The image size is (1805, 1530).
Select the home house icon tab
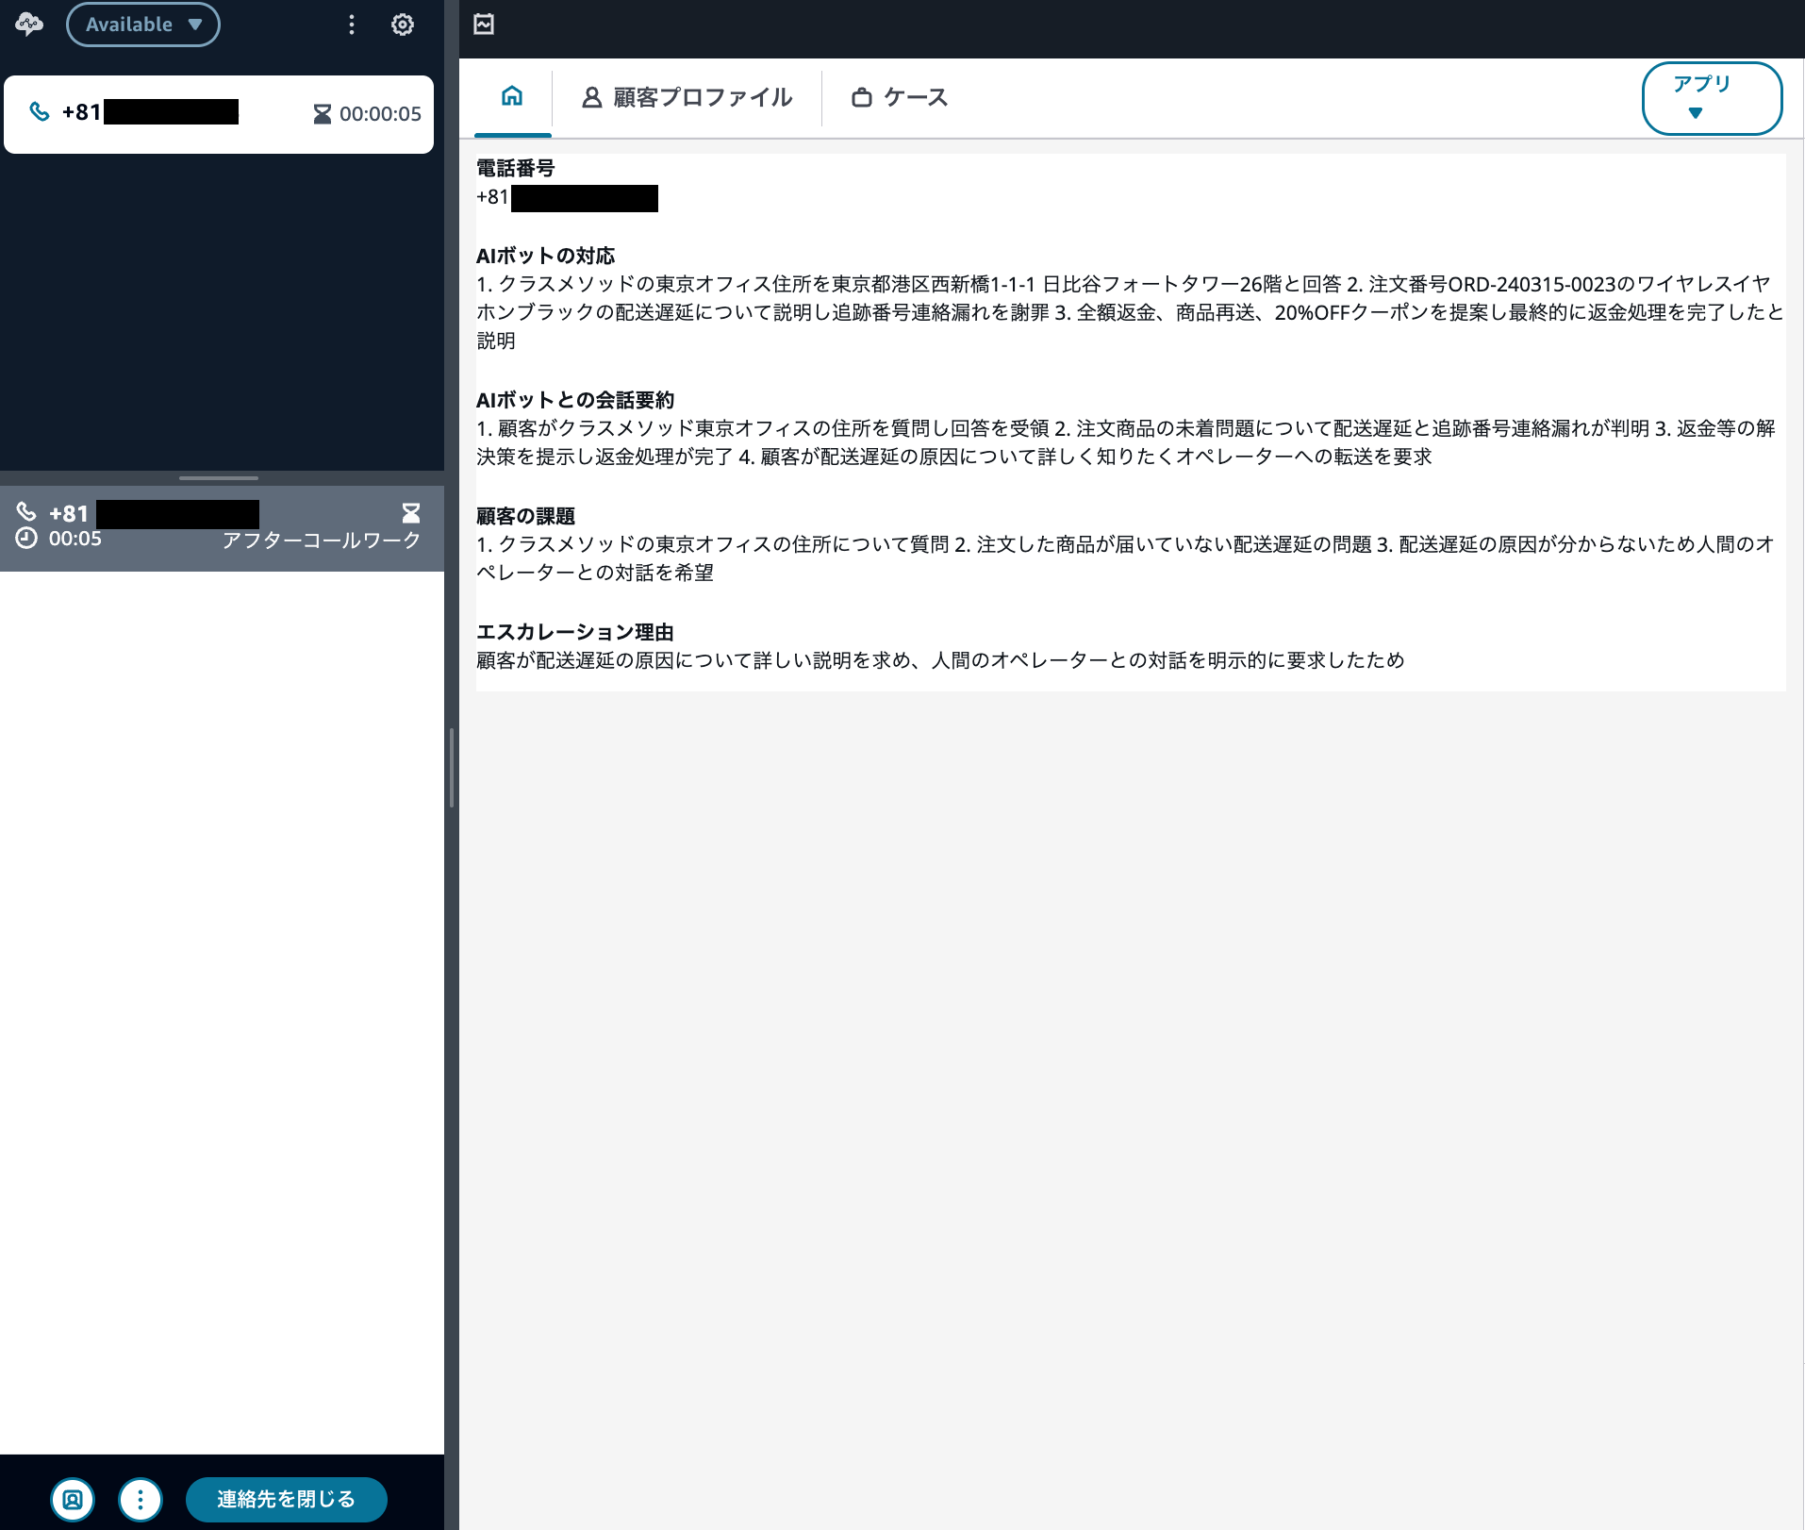tap(512, 97)
